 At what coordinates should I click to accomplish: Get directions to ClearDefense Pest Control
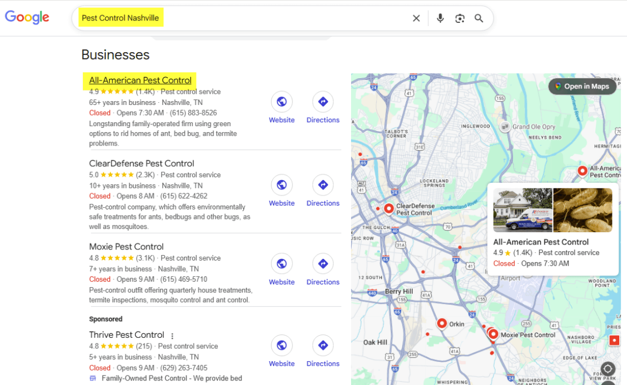click(323, 185)
